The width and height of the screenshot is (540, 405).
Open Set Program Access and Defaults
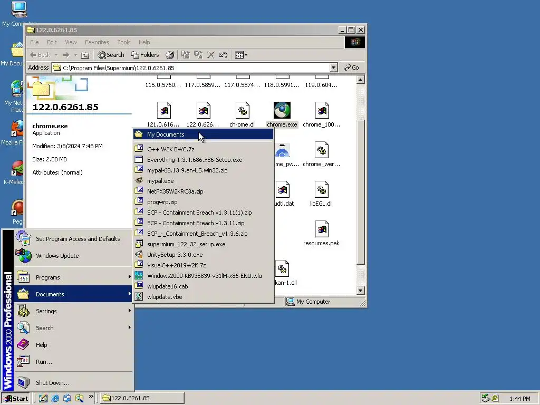(73, 239)
